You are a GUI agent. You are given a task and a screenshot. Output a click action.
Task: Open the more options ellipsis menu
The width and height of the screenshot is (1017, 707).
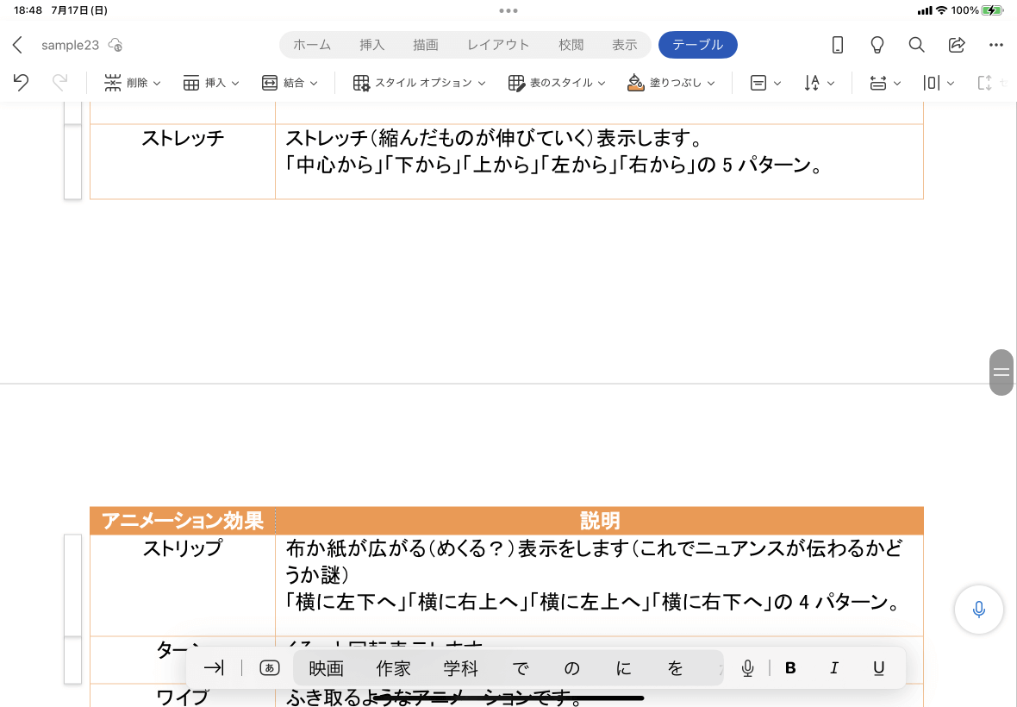tap(996, 45)
